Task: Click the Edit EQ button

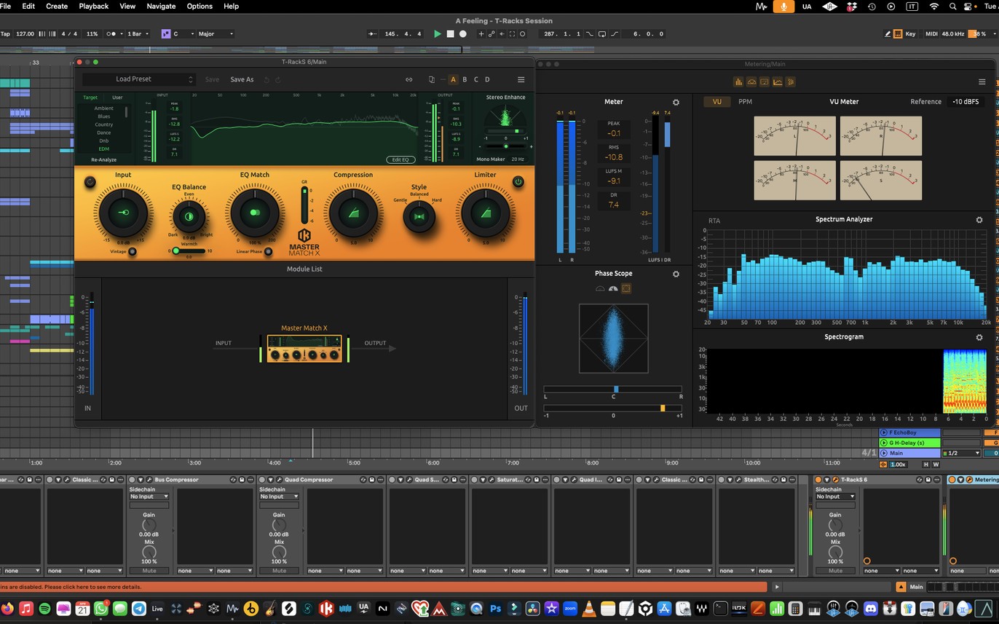Action: coord(401,159)
